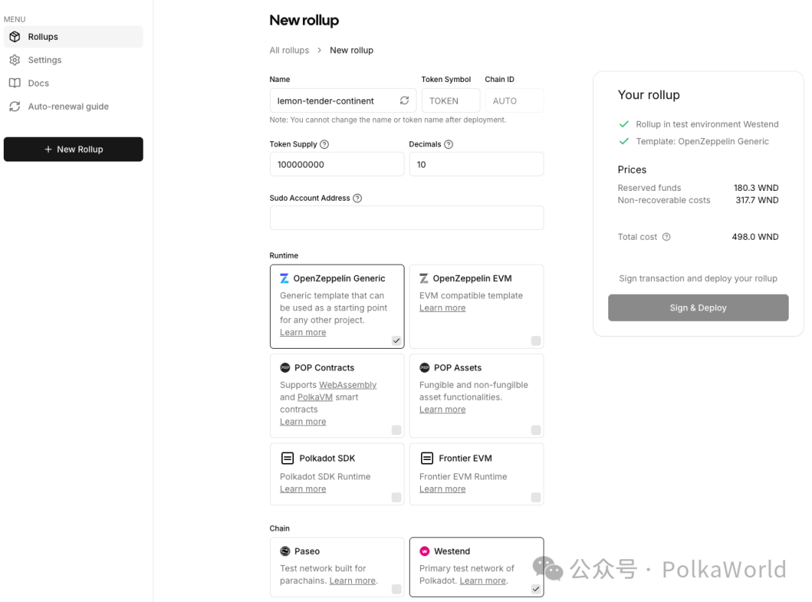The width and height of the screenshot is (812, 602).
Task: Select the Frontier EVM runtime checkbox
Action: [535, 497]
